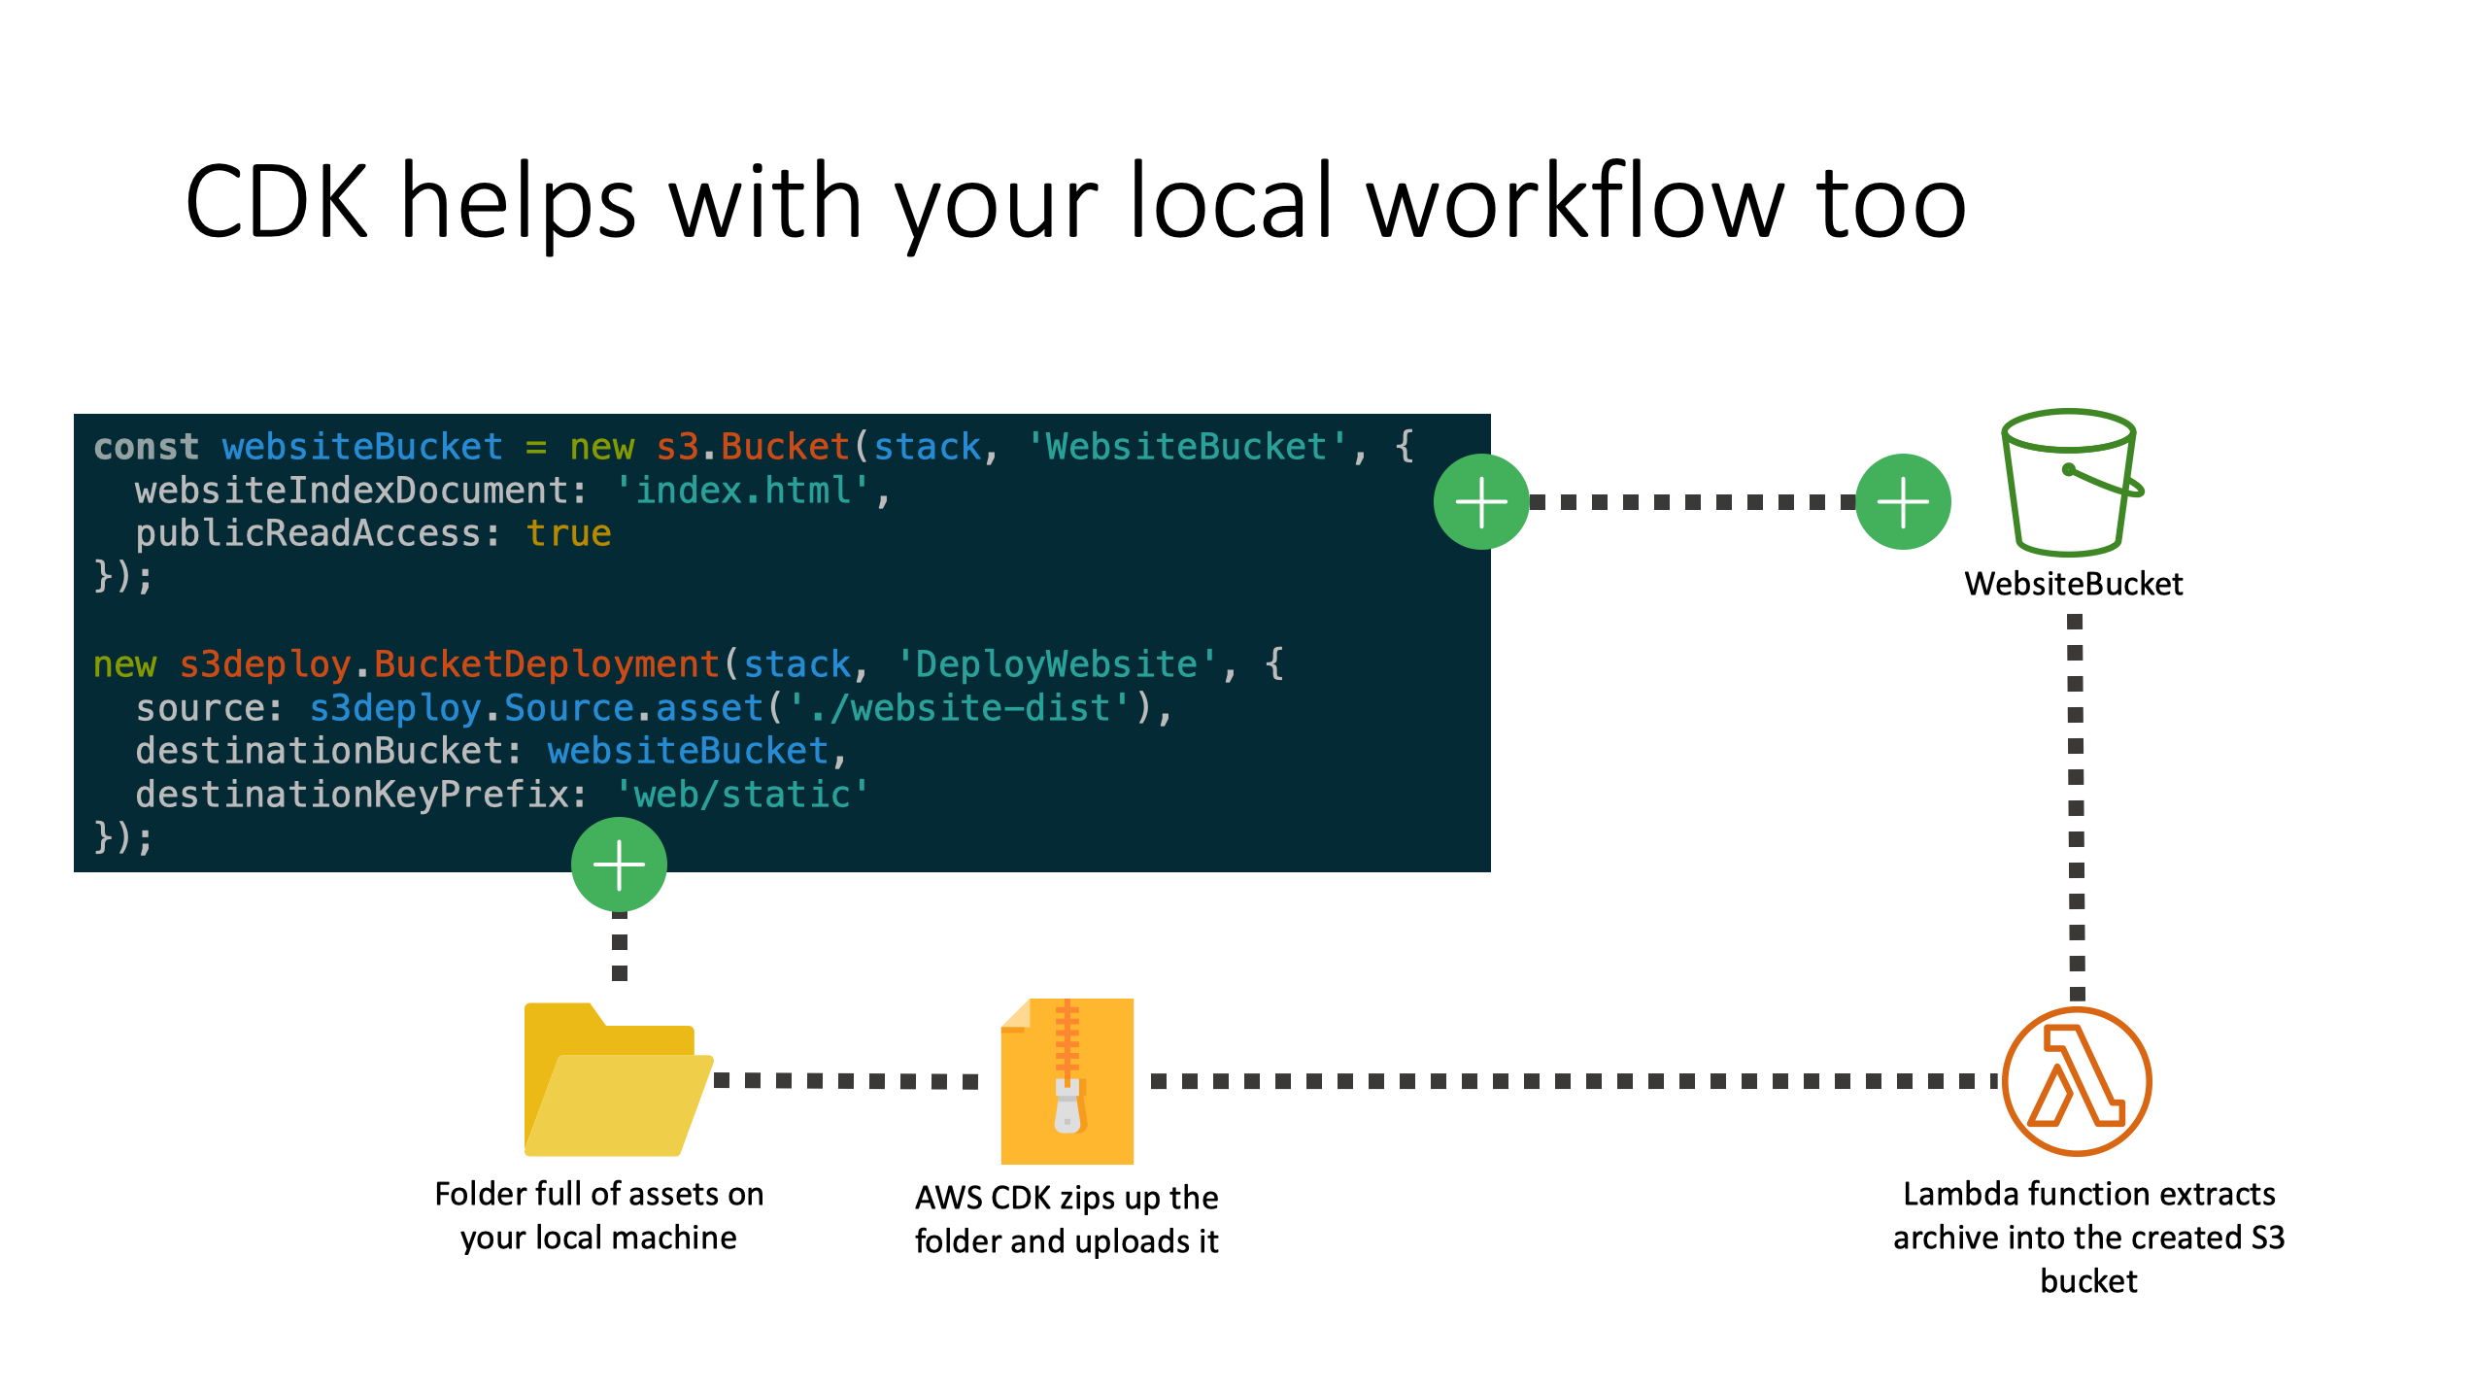Click the "const websiteBucket = new s3.Bucket" code line
The width and height of the screenshot is (2473, 1391).
point(754,447)
